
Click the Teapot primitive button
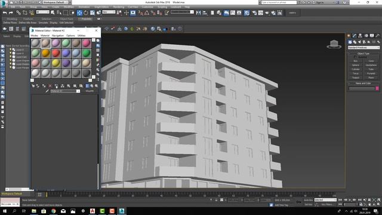[356, 78]
